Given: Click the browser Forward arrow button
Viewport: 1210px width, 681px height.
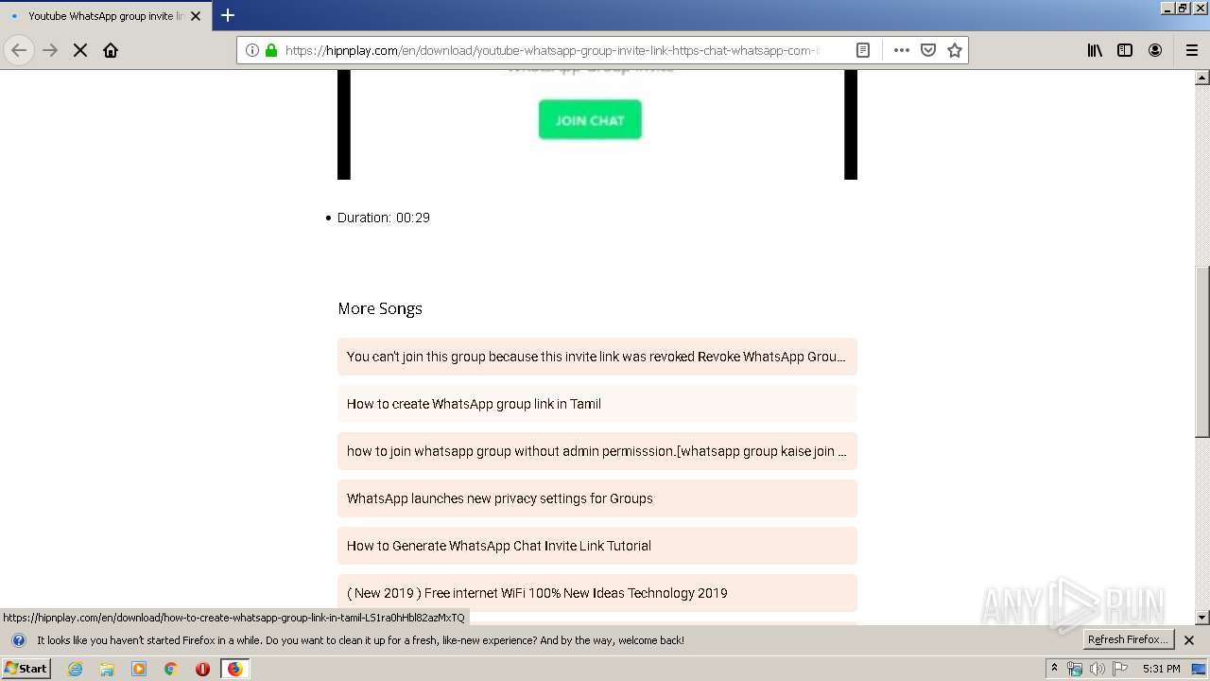Looking at the screenshot, I should tap(50, 50).
